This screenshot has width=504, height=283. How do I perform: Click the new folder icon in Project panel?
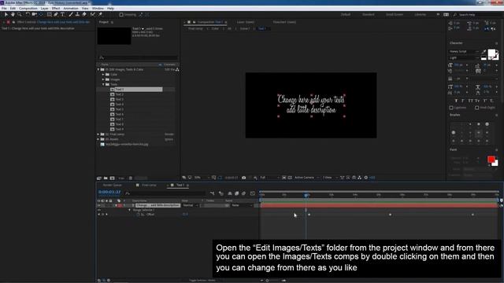click(x=106, y=178)
